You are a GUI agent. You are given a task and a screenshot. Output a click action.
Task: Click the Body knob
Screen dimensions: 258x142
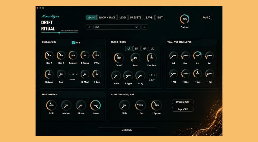coord(116,76)
